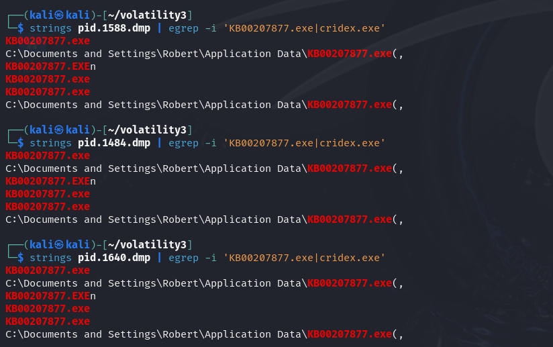Click the dollar sign before pid.1640.dmp command
The image size is (553, 347).
[20, 258]
